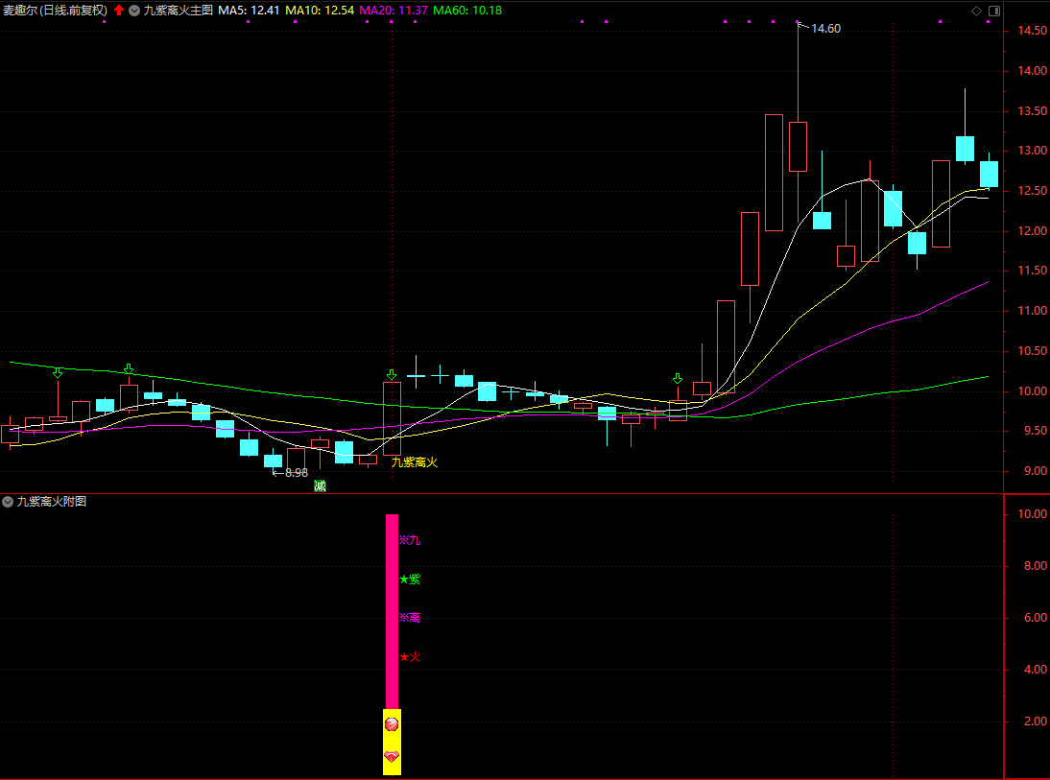Click the diamond icon in the chart's top-right corner
The image size is (1050, 780).
click(976, 11)
